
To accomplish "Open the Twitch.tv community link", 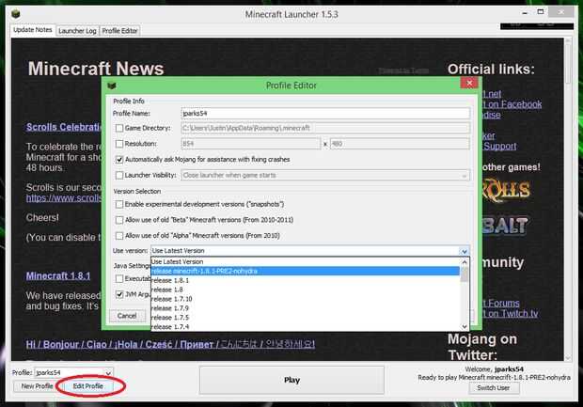I will (510, 314).
